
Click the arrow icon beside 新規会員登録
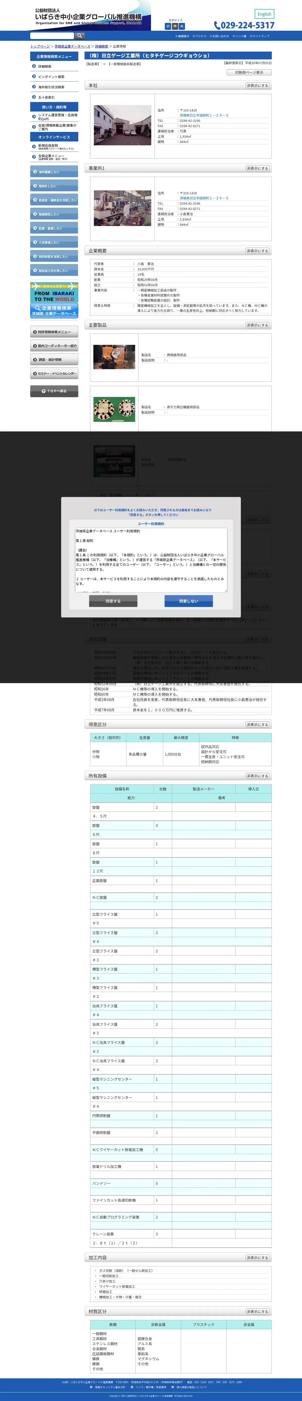(34, 147)
